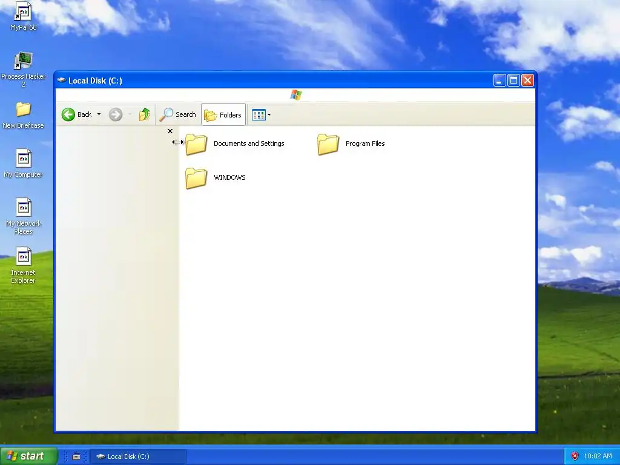This screenshot has height=465, width=620.
Task: Select the My Network Places desktop icon
Action: tap(24, 216)
